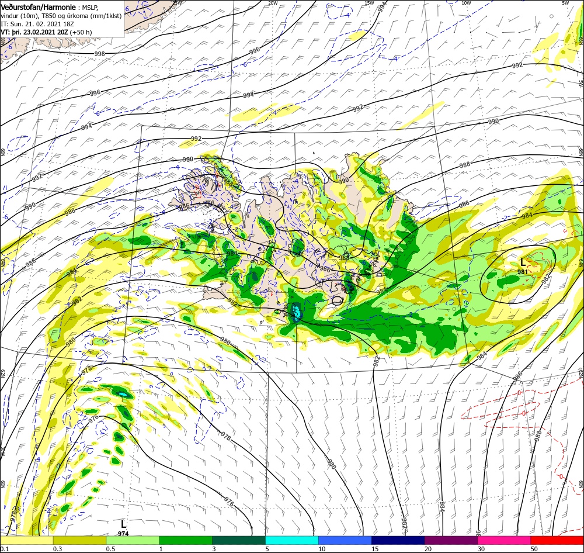Screen dimensions: 584x553
Task: Click the '15' legend value
Action: (375, 549)
